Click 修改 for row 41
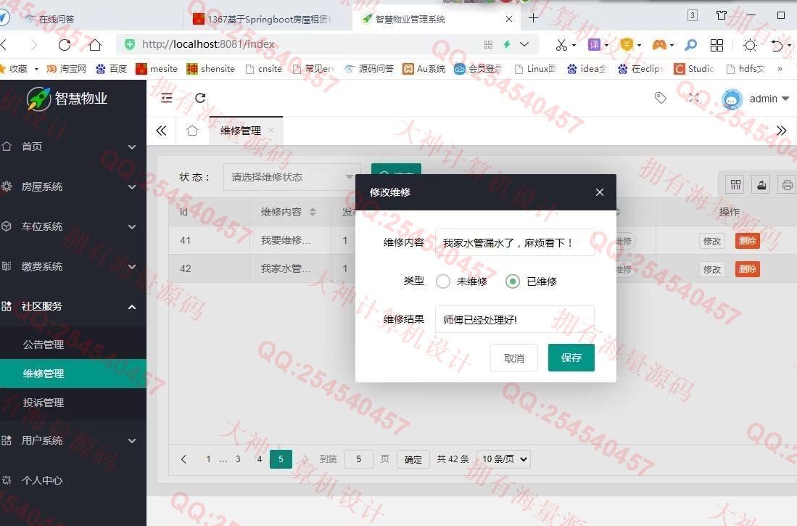The height and width of the screenshot is (526, 797). coord(712,241)
